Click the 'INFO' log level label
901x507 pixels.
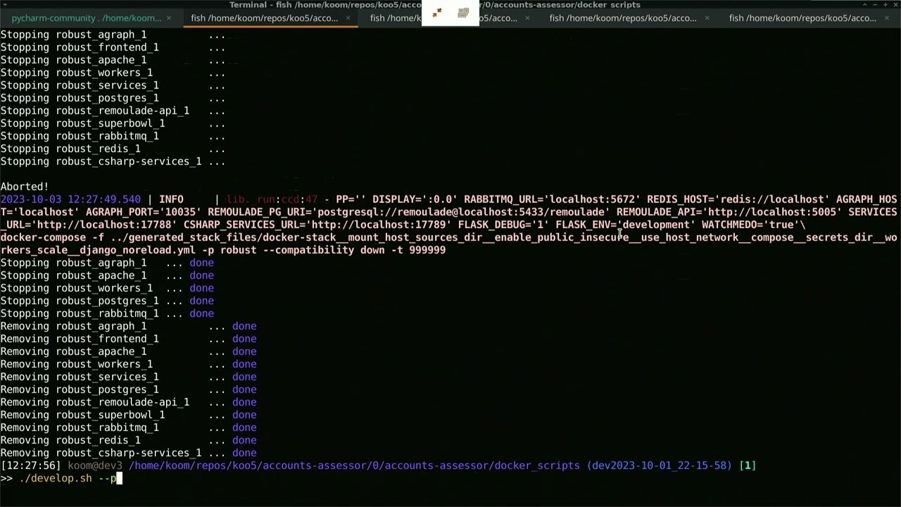(x=171, y=199)
